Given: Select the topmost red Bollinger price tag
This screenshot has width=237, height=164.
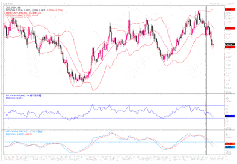Looking at the screenshot, I should [x=228, y=8].
